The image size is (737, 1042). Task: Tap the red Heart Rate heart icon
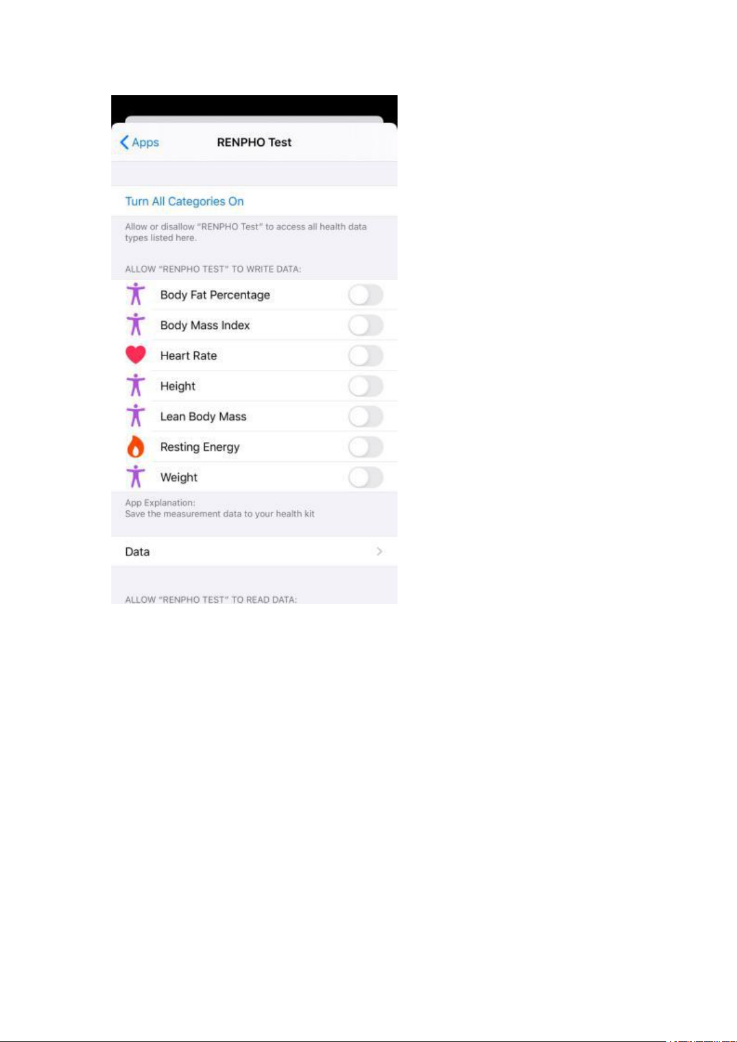(135, 355)
